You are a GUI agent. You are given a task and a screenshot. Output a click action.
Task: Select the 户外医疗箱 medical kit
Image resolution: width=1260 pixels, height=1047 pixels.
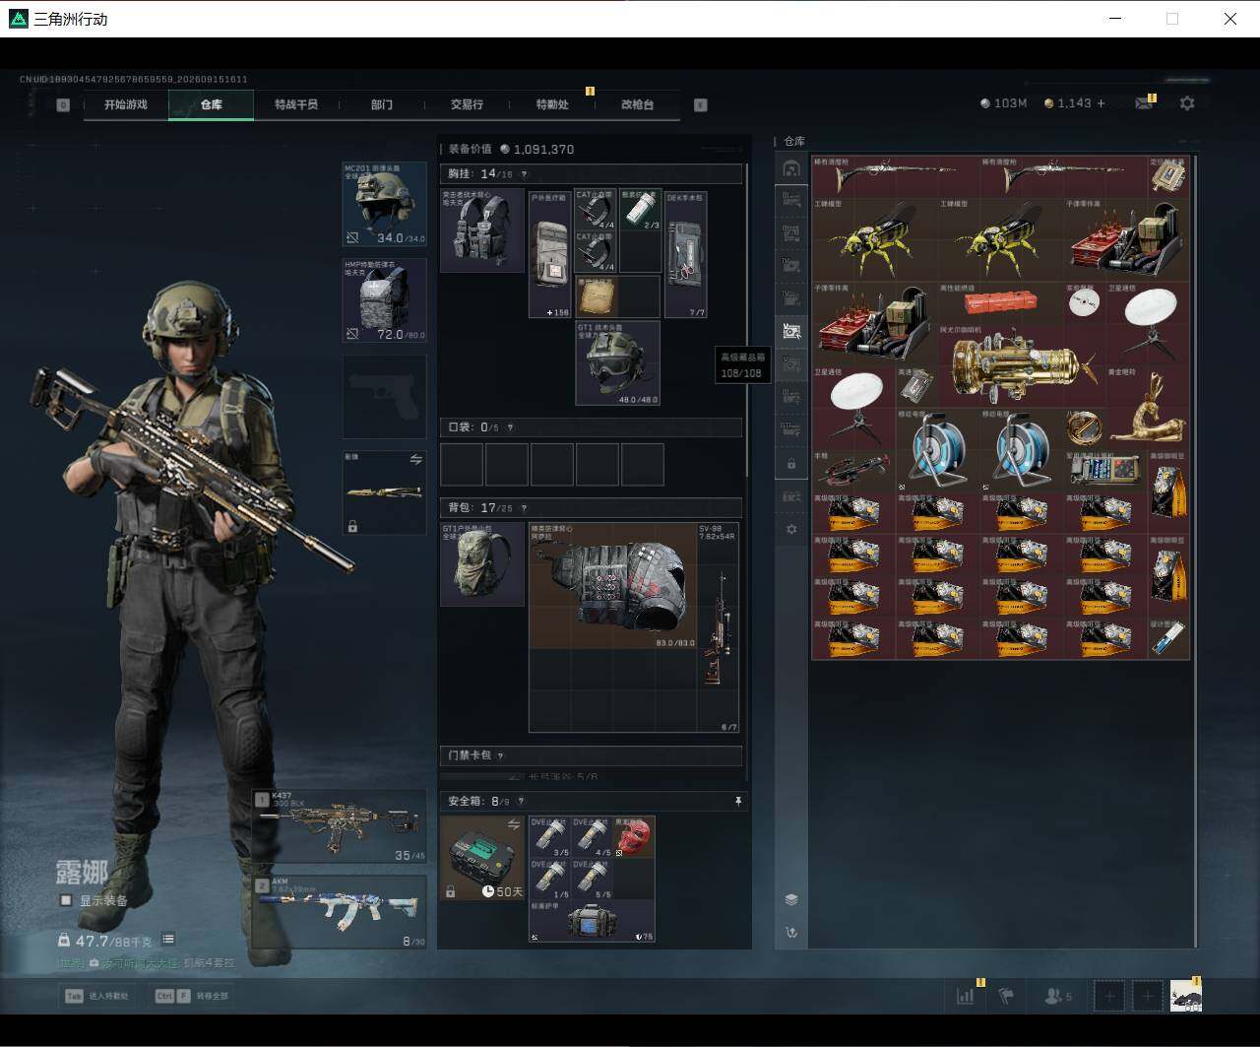click(x=549, y=254)
